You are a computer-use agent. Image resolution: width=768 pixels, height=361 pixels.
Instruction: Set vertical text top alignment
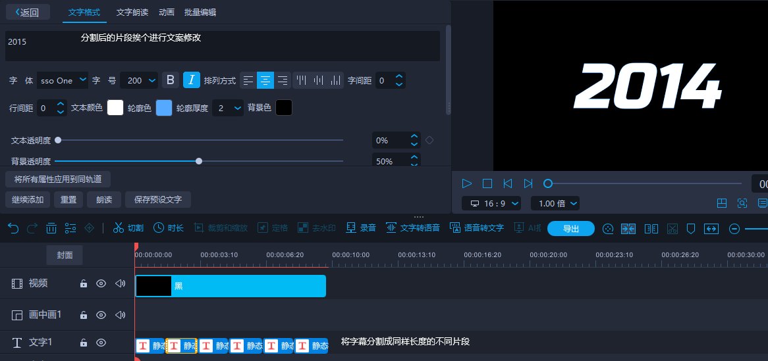point(301,80)
